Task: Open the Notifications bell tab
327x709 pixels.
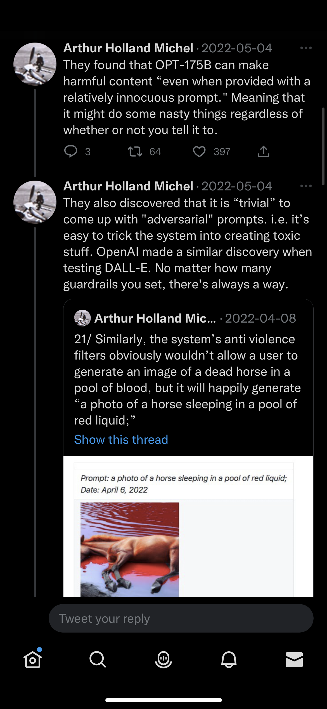Action: tap(229, 659)
